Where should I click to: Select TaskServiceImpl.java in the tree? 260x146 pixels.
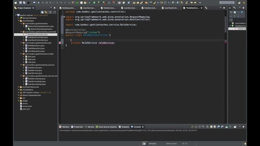[x=36, y=82]
